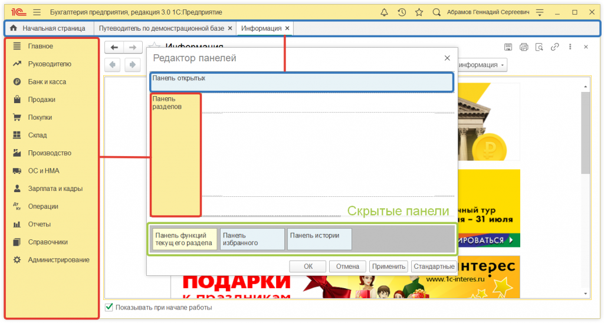Click Применить button
604x323 pixels.
point(389,266)
